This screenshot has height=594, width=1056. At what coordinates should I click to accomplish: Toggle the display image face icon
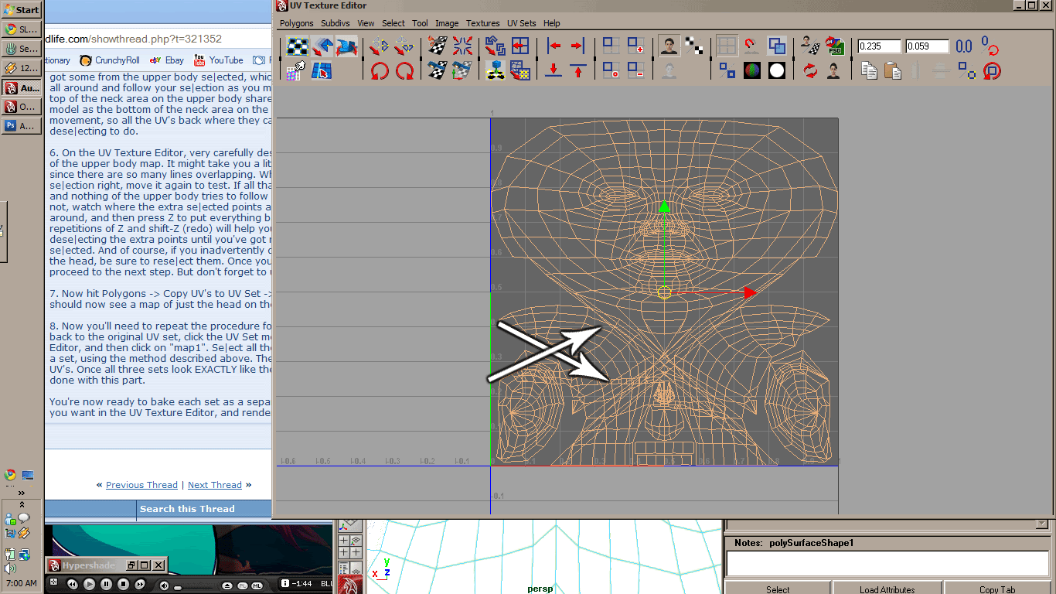tap(669, 46)
